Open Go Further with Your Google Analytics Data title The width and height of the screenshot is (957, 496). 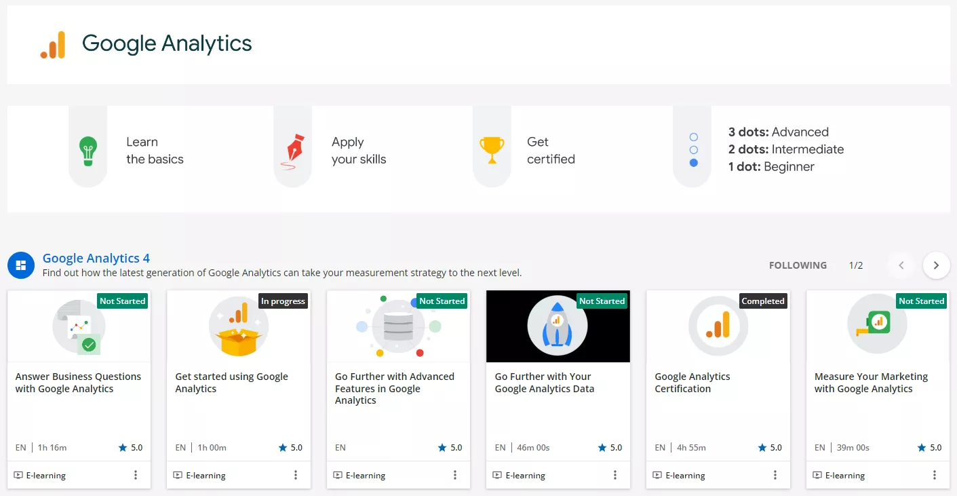tap(545, 383)
